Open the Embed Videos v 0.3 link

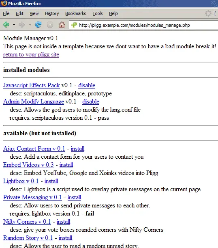(28, 165)
